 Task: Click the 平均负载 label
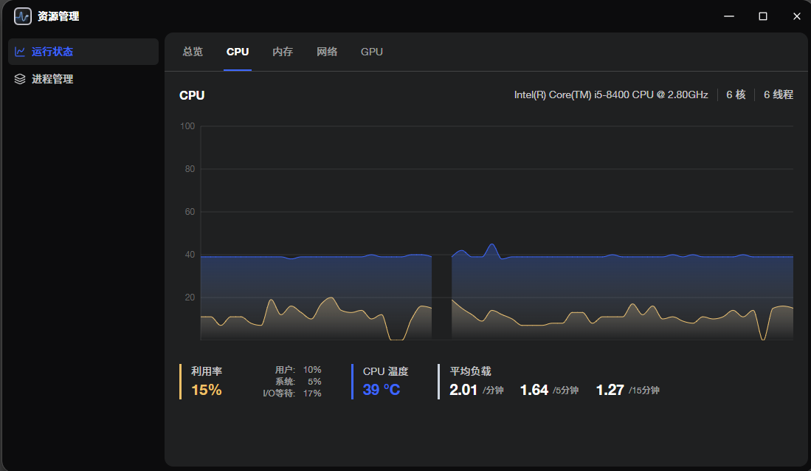[470, 371]
